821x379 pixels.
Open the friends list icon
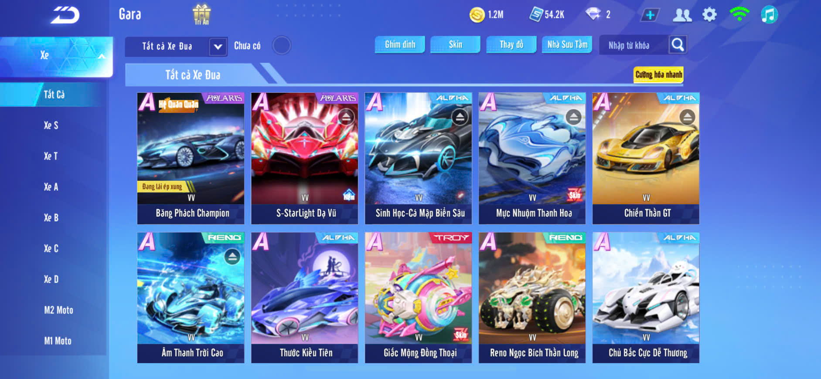[x=682, y=15]
